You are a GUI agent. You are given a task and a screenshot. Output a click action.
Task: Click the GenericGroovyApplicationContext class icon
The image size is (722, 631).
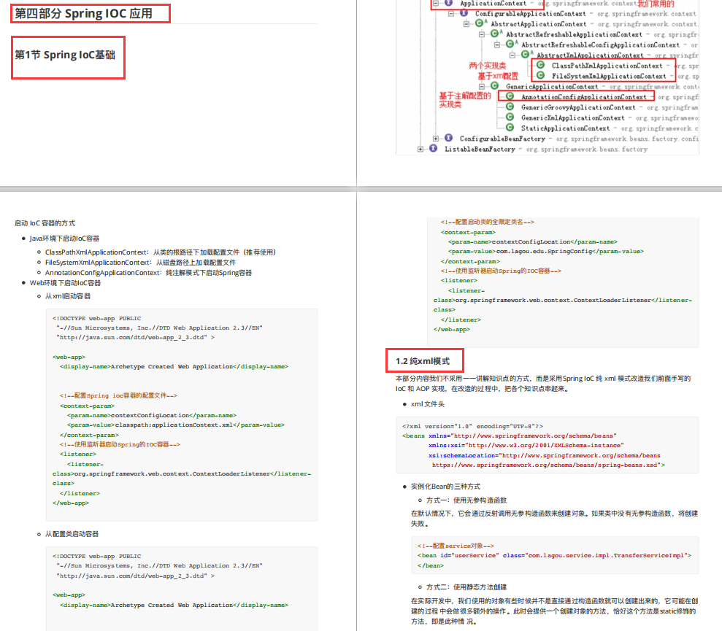click(510, 107)
